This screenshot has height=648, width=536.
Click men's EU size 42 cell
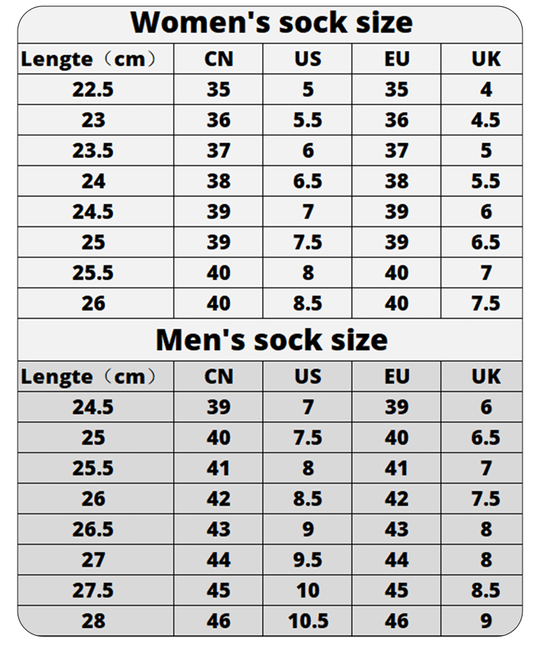tap(396, 499)
